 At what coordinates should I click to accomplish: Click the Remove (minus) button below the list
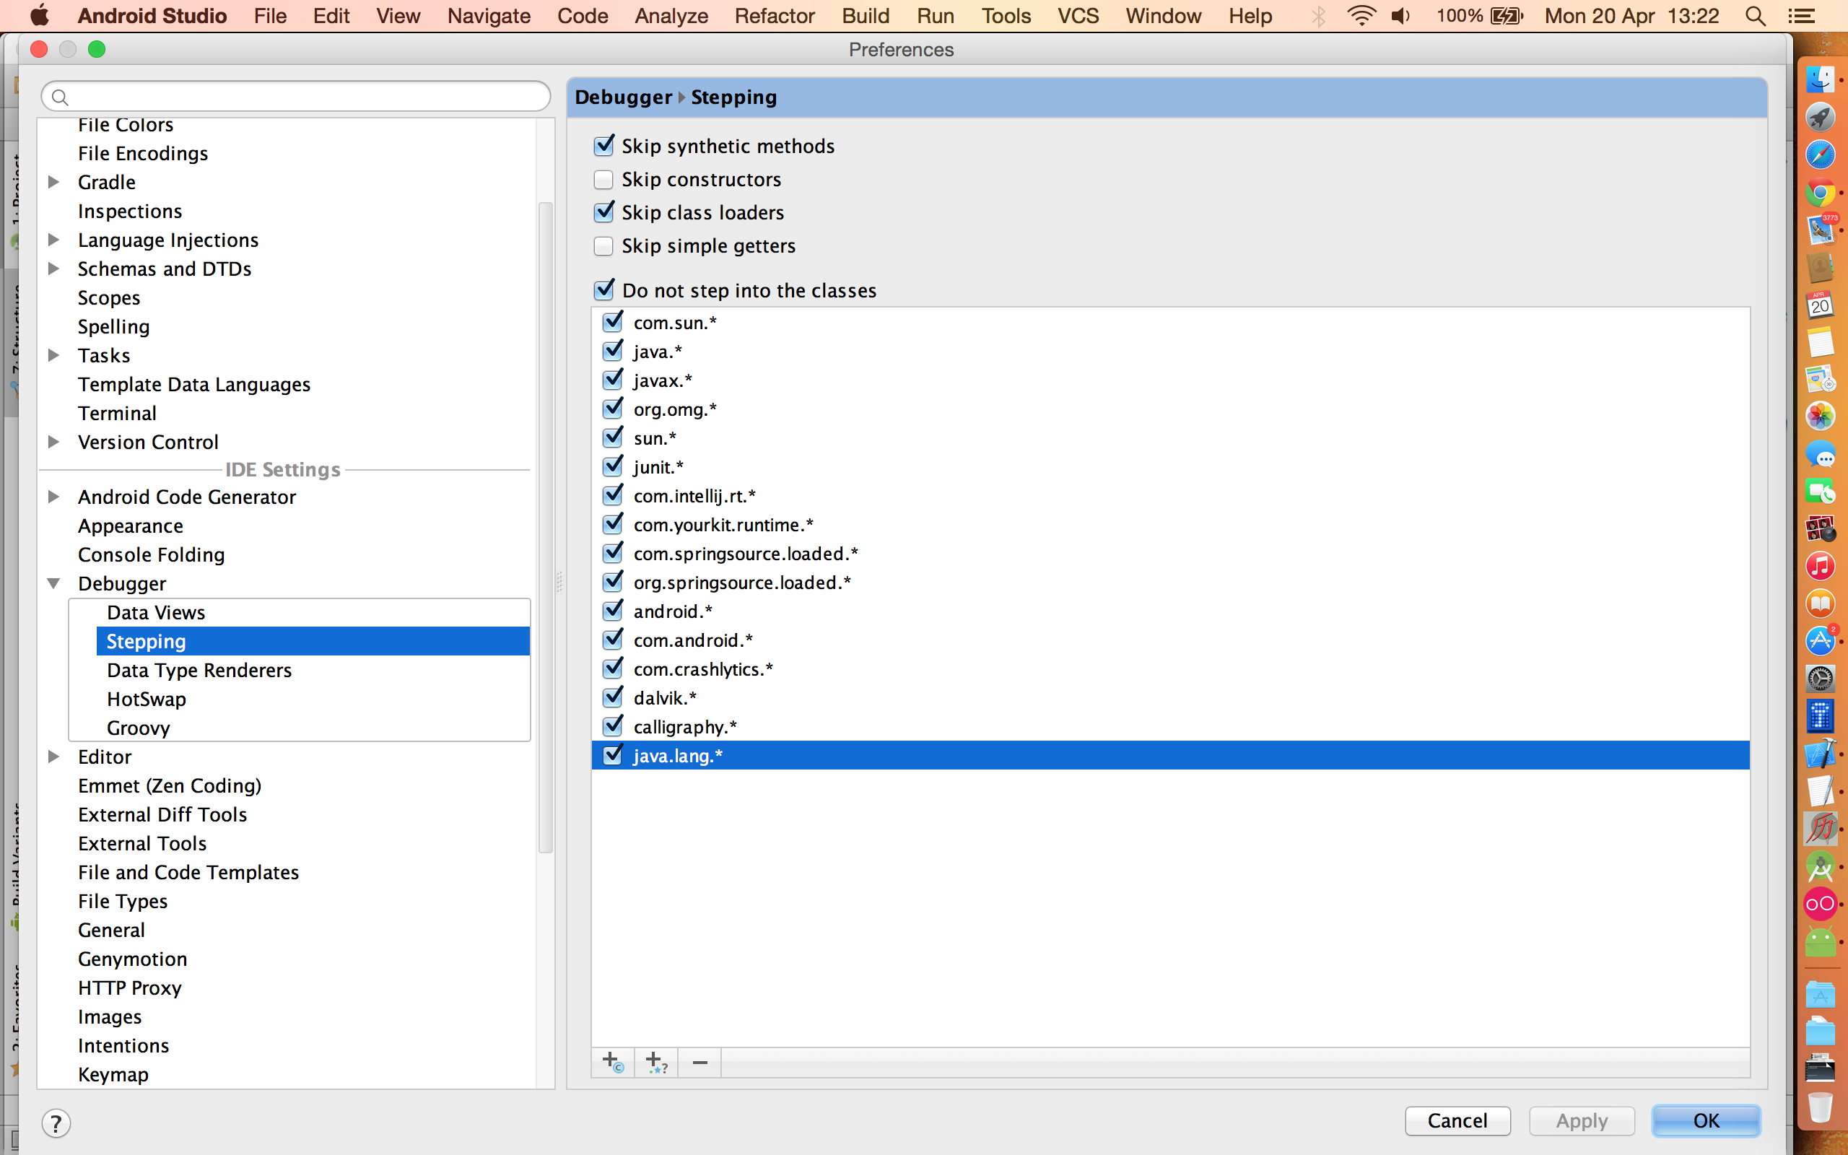699,1062
